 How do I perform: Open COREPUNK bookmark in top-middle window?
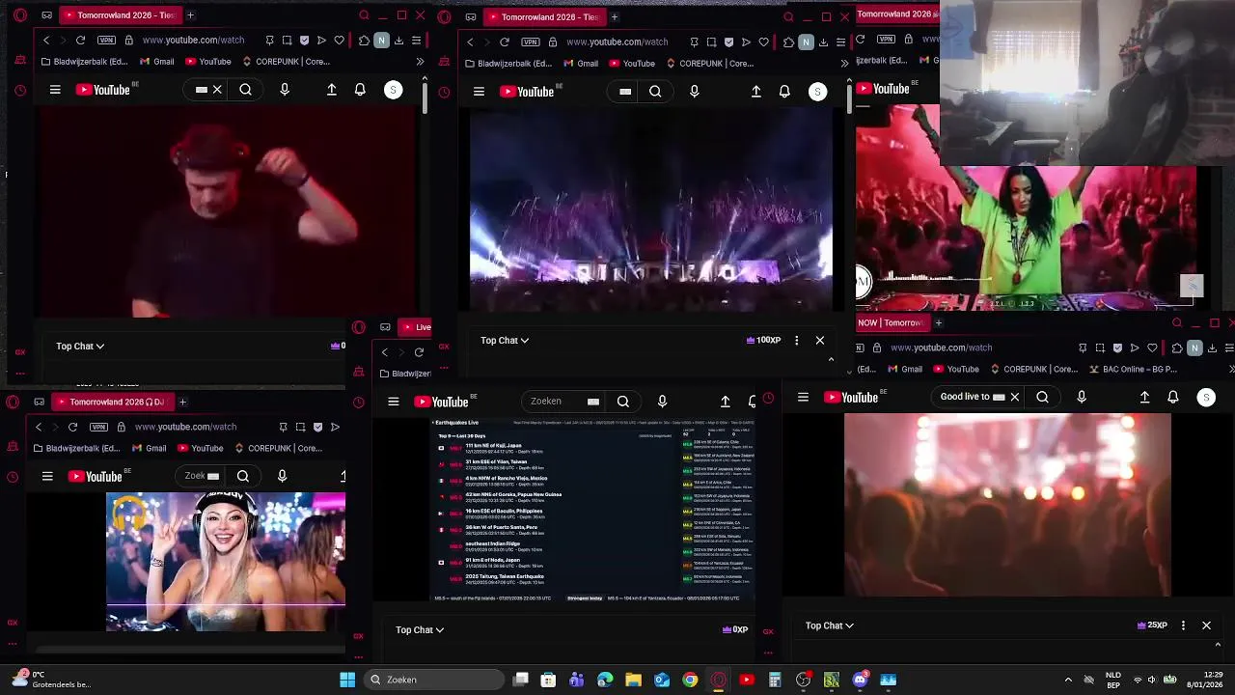point(709,64)
